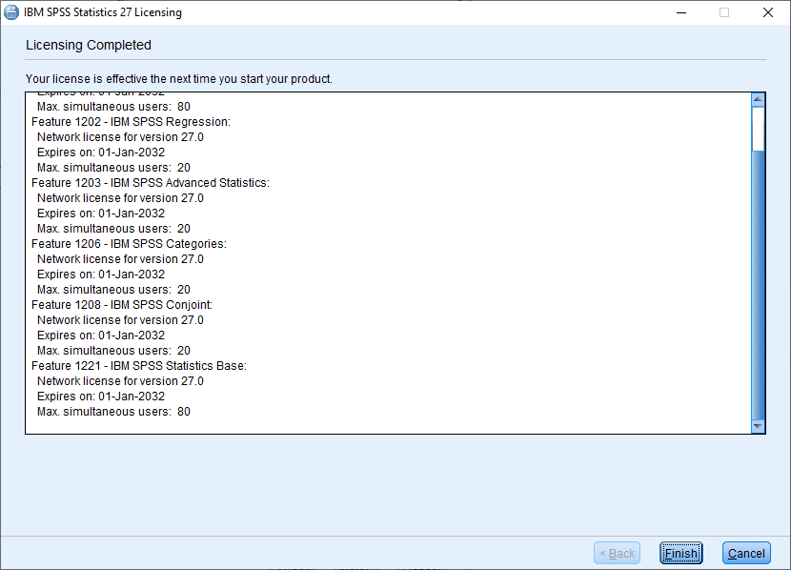Click "Network license for version 27.0" under Advanced Statistics
This screenshot has width=791, height=570.
click(x=120, y=198)
